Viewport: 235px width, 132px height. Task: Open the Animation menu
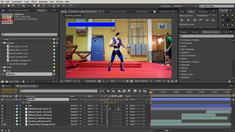click(x=43, y=1)
